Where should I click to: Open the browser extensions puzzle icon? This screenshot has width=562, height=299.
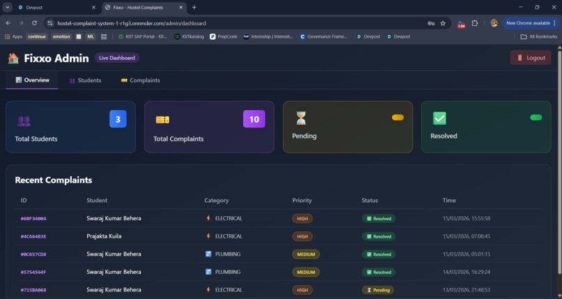tap(475, 23)
